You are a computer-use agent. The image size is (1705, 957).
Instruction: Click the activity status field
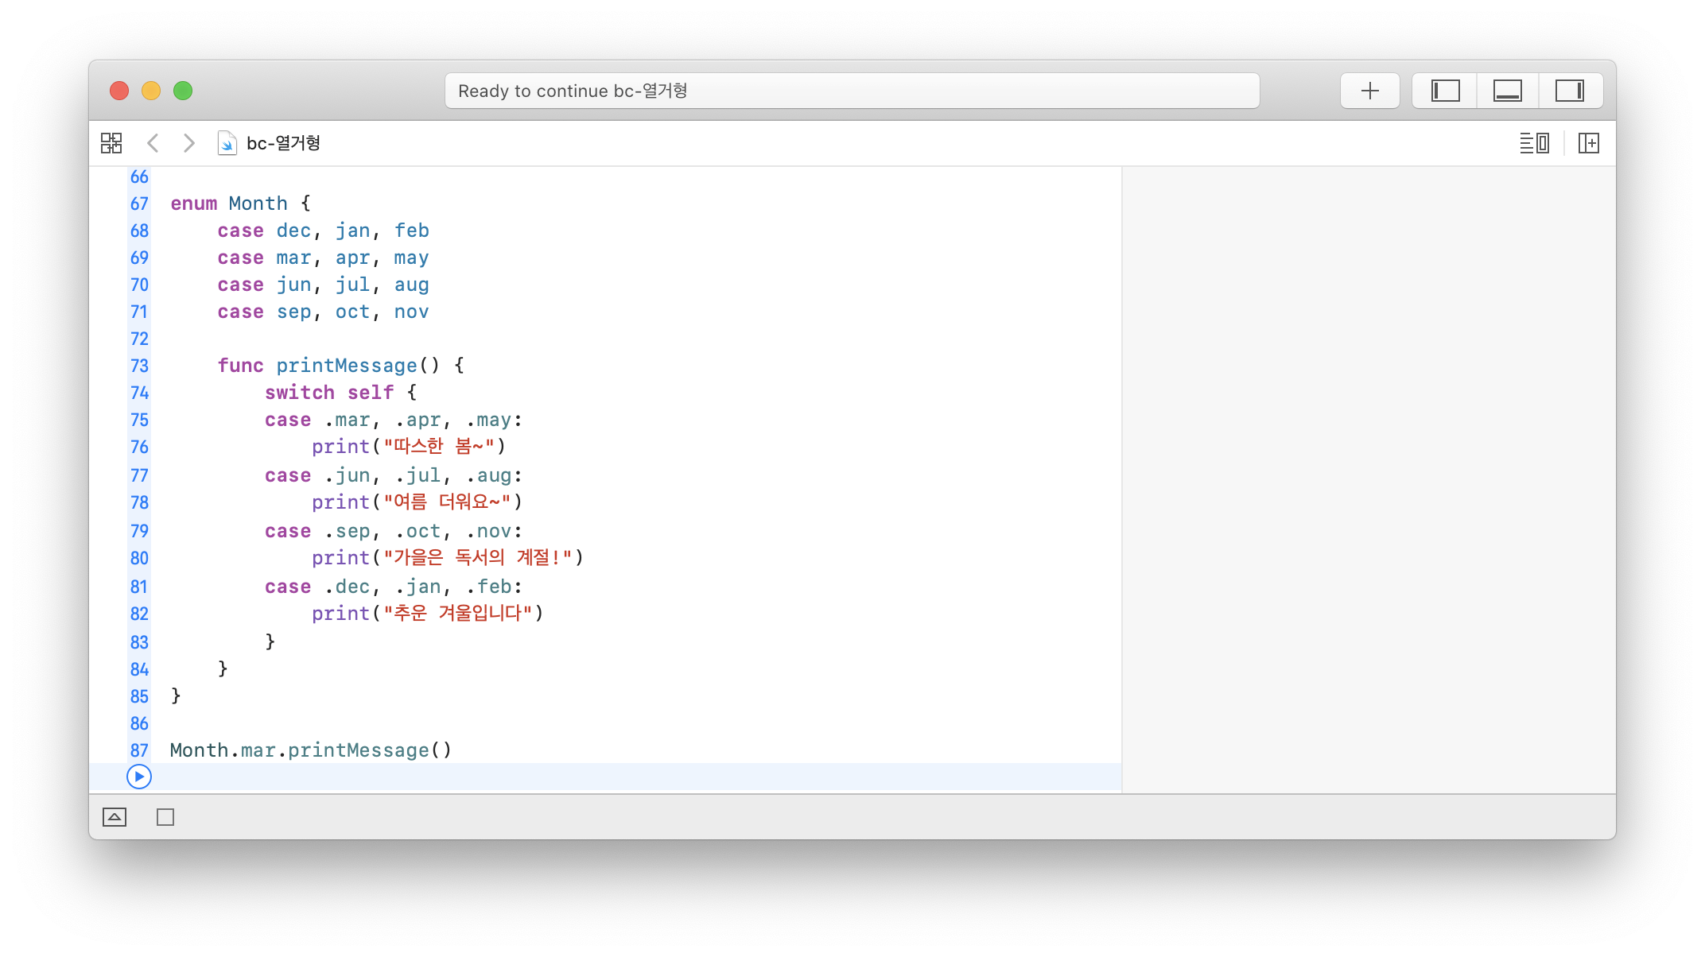pos(851,91)
